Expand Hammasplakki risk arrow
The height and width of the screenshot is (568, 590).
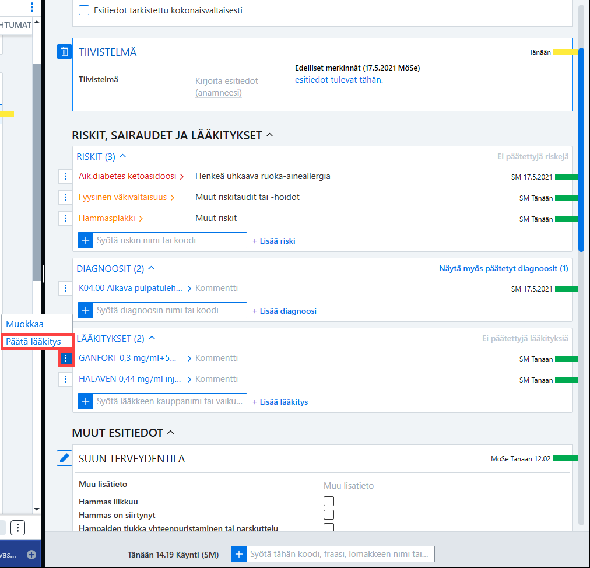(141, 219)
